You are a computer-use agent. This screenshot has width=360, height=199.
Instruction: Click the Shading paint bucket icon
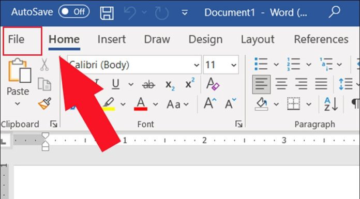point(262,104)
